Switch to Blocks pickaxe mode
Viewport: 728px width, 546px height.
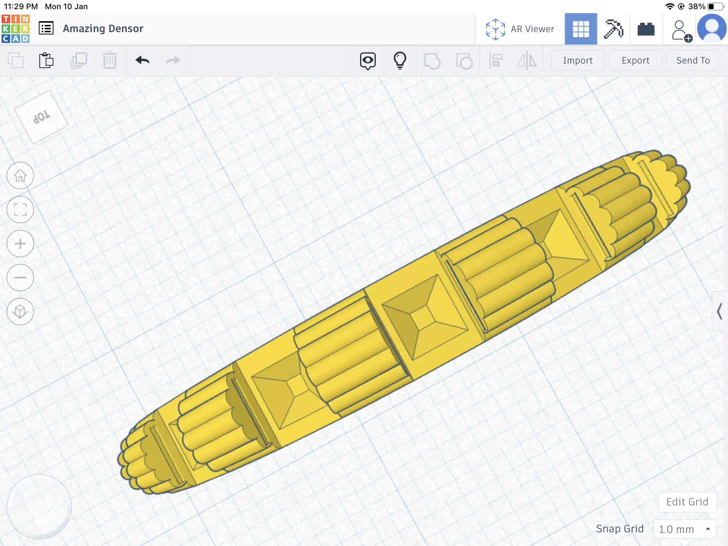pyautogui.click(x=613, y=29)
